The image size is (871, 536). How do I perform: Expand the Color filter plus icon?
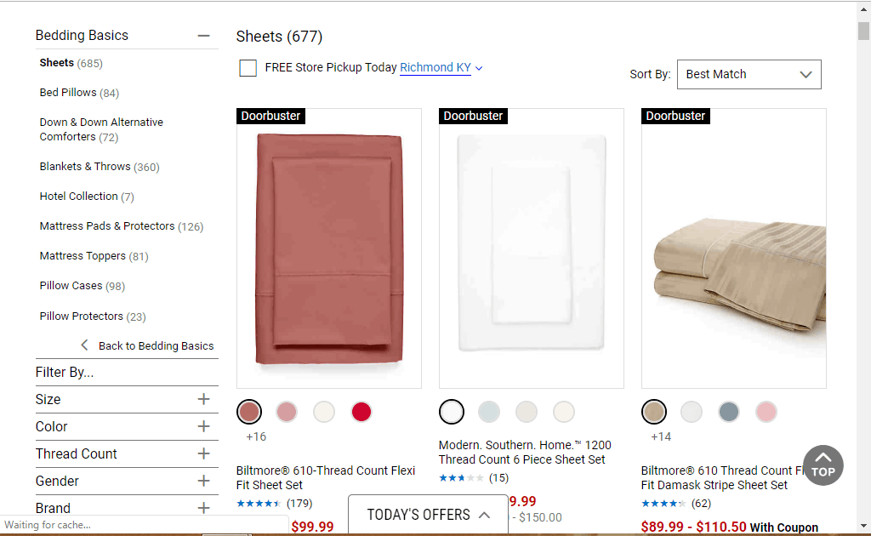203,426
